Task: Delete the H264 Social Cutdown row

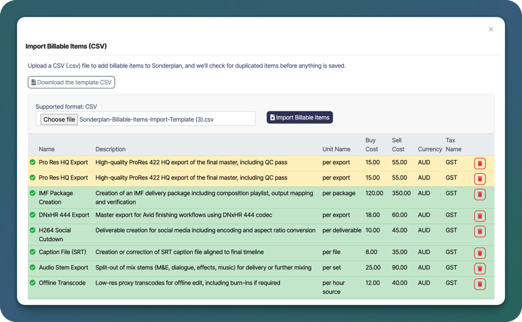Action: click(480, 232)
